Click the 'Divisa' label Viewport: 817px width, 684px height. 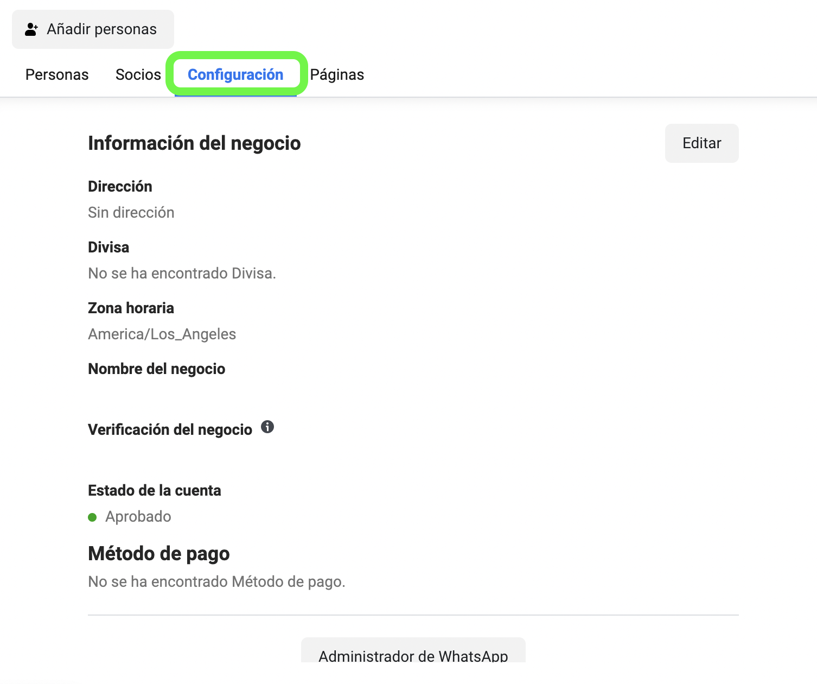108,247
